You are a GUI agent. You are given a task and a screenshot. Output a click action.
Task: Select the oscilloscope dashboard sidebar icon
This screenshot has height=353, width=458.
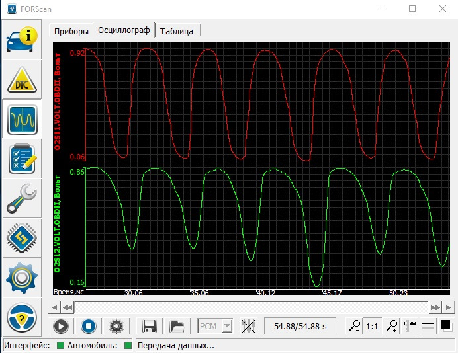tap(21, 120)
